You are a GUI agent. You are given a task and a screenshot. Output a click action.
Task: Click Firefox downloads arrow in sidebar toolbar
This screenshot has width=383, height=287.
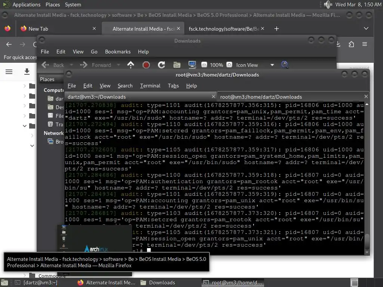27,71
